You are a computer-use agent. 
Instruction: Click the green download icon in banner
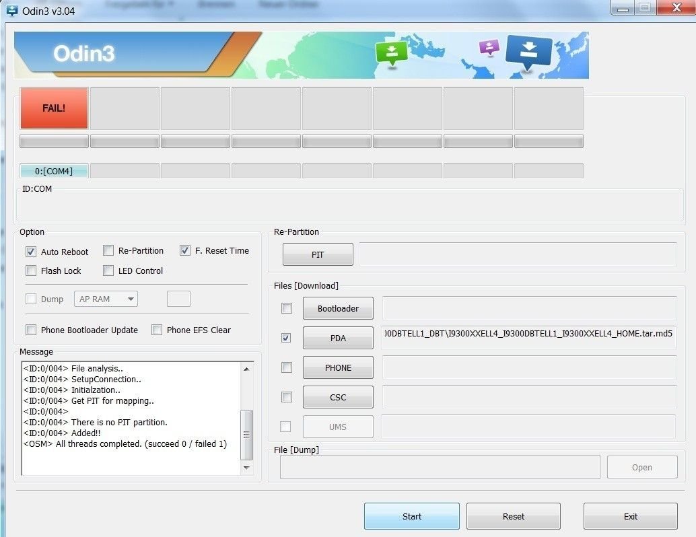click(x=392, y=52)
